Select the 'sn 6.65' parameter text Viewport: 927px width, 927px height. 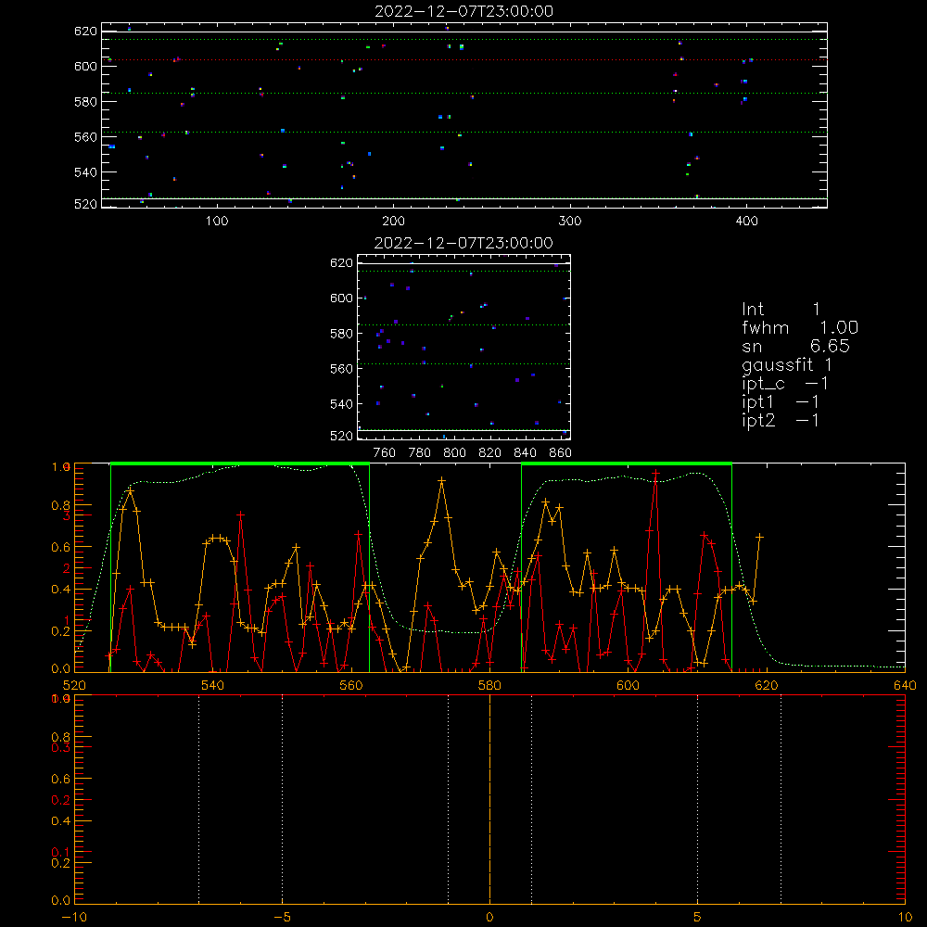click(x=795, y=346)
